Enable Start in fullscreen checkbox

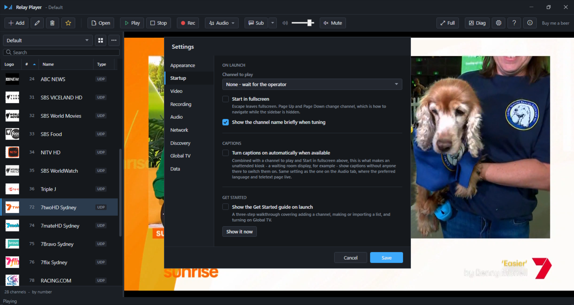point(226,99)
